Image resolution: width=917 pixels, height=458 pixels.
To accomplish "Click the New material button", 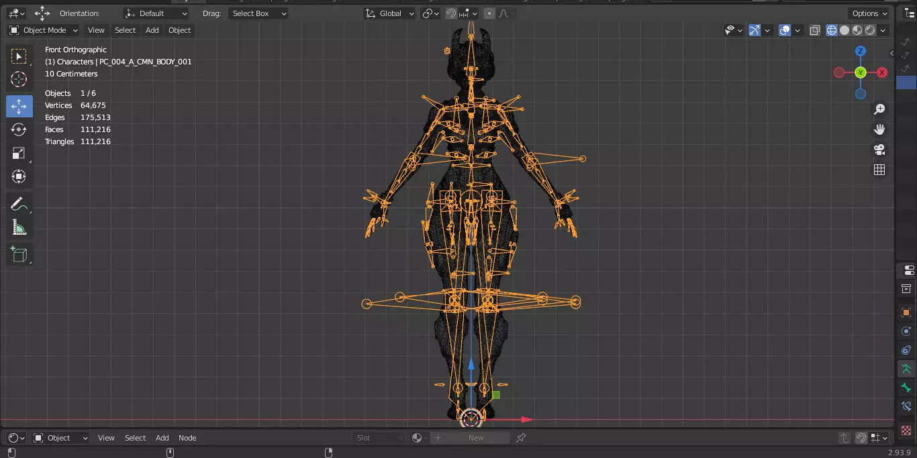I will tap(471, 438).
